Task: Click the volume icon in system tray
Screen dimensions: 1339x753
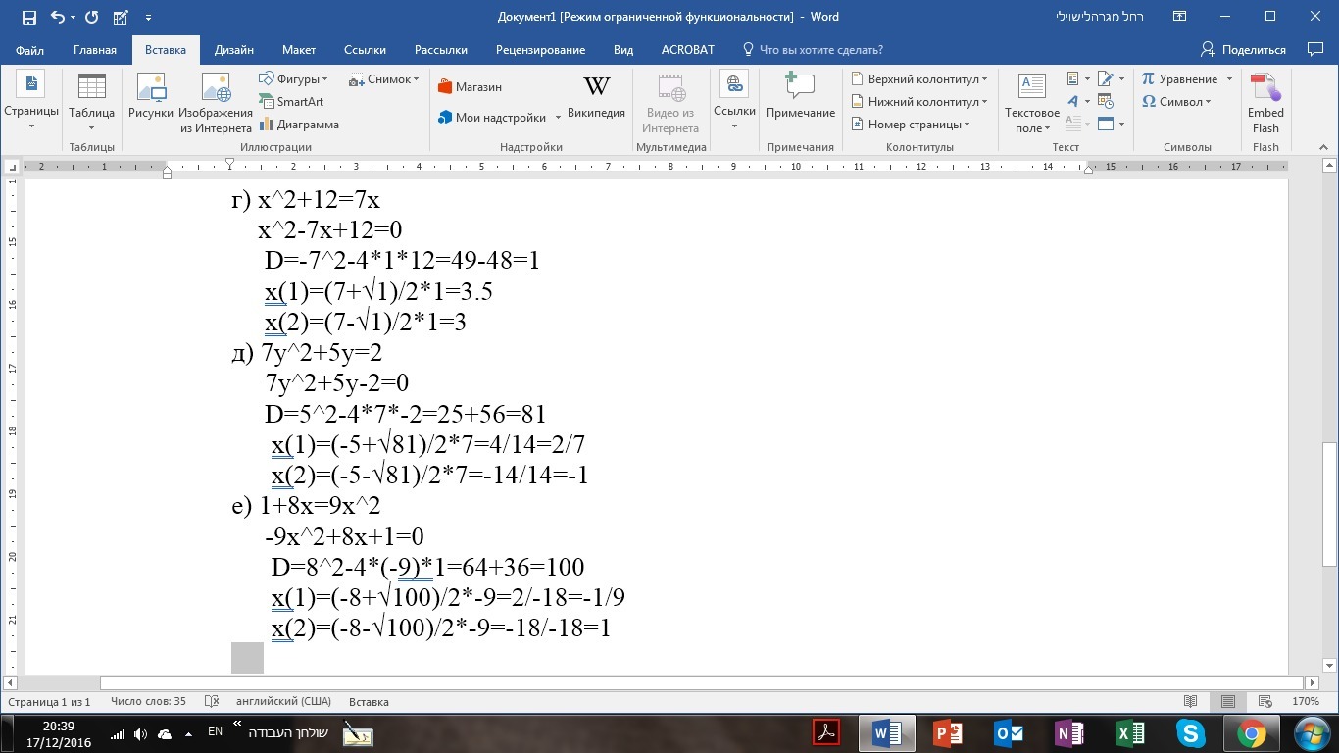Action: click(140, 733)
